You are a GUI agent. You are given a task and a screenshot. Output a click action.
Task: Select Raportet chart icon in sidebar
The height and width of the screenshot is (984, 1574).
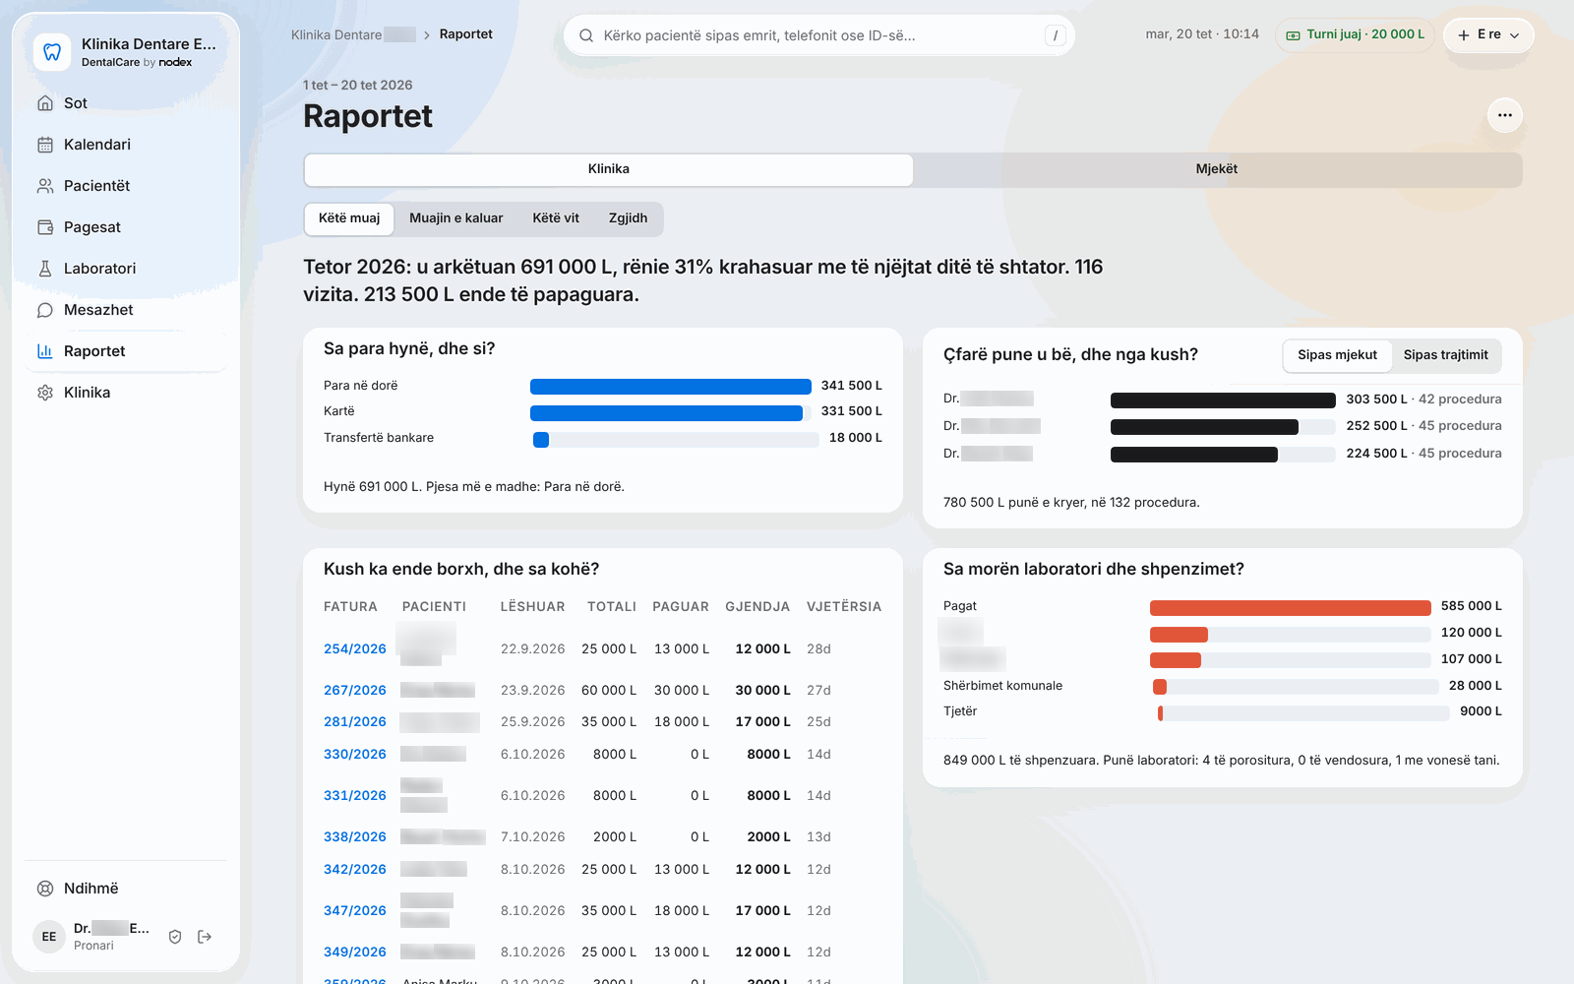pyautogui.click(x=45, y=351)
